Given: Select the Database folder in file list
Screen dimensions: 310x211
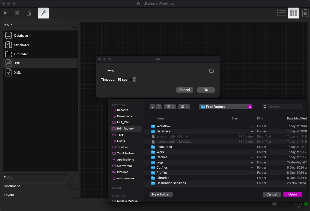Looking at the screenshot, I should [x=226, y=131].
